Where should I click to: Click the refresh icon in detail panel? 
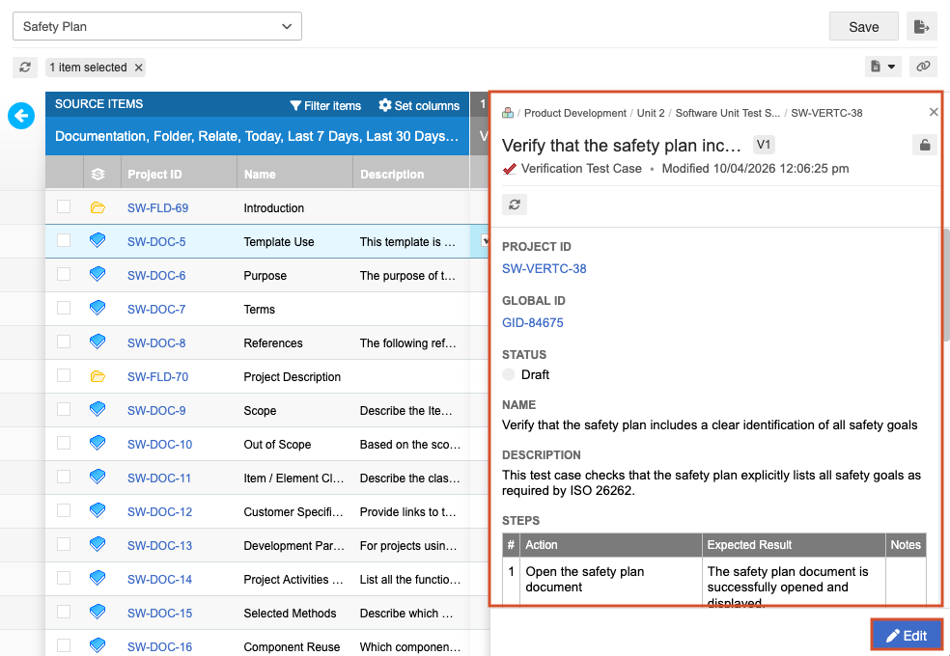click(515, 205)
